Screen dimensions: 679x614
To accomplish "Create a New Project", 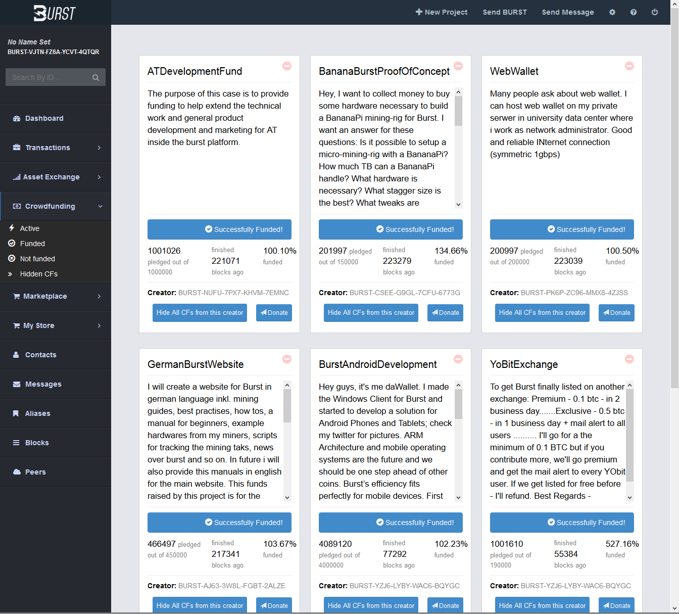I will (x=442, y=12).
